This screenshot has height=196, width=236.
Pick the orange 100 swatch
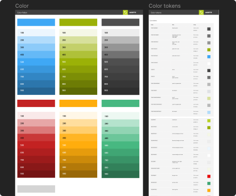(x=78, y=116)
